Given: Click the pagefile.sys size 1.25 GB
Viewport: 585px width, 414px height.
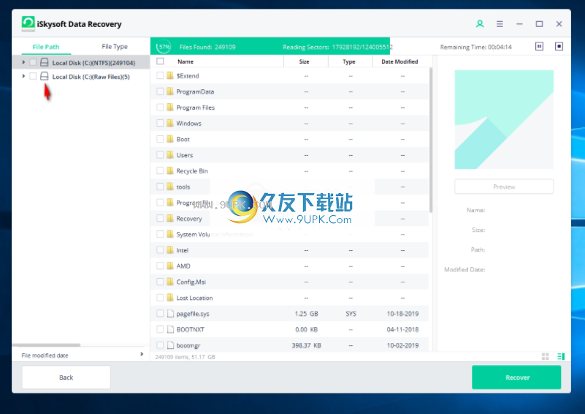Looking at the screenshot, I should [306, 314].
